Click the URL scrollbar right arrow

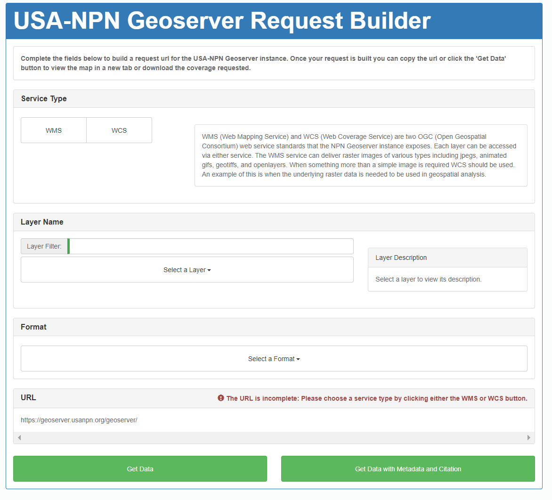tap(528, 438)
